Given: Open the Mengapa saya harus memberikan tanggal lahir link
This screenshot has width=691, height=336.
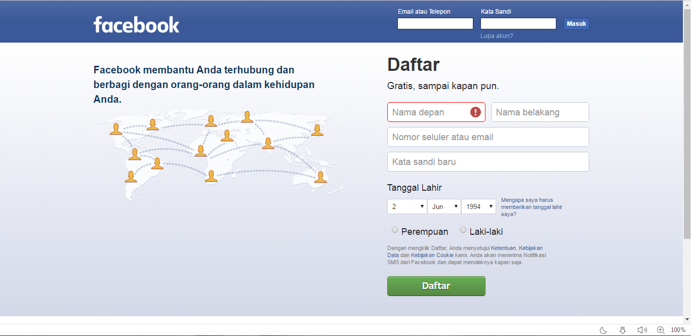Looking at the screenshot, I should 532,207.
